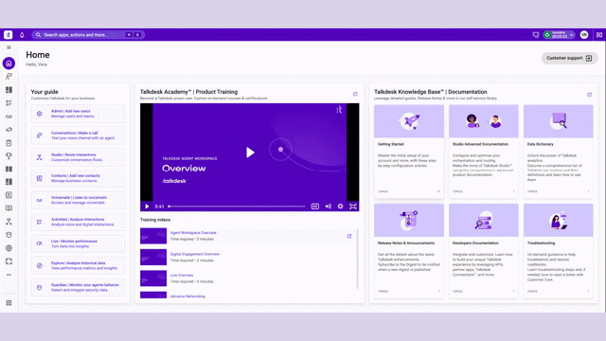This screenshot has height=341, width=606.
Task: Open Live | Monitor performance guide
Action: click(78, 243)
